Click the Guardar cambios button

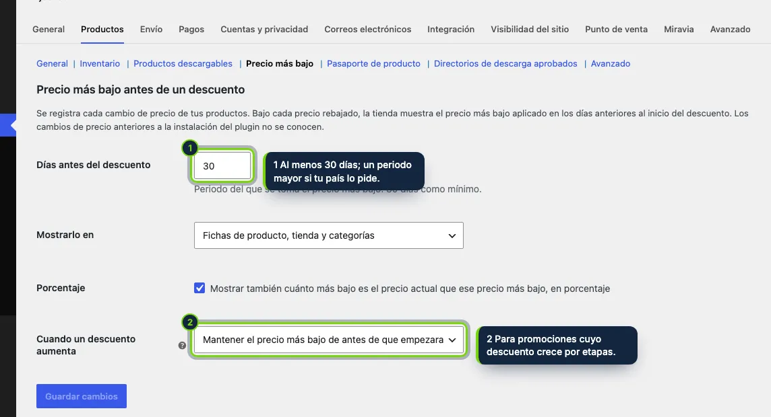(x=82, y=396)
